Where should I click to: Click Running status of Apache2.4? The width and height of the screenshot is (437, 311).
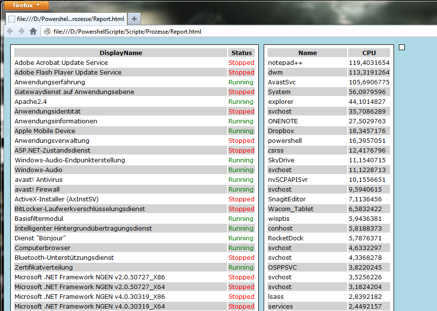[x=241, y=101]
